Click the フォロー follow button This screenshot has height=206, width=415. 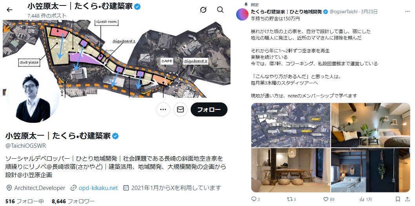coord(209,109)
